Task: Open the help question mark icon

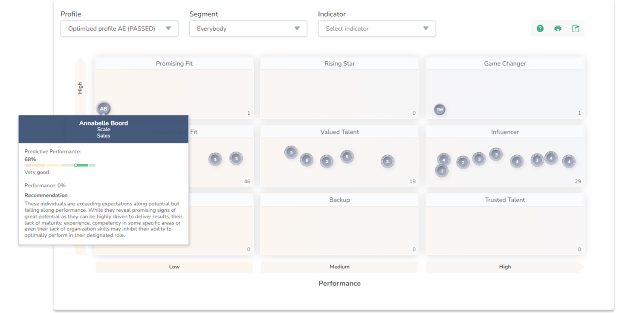Action: pyautogui.click(x=540, y=28)
